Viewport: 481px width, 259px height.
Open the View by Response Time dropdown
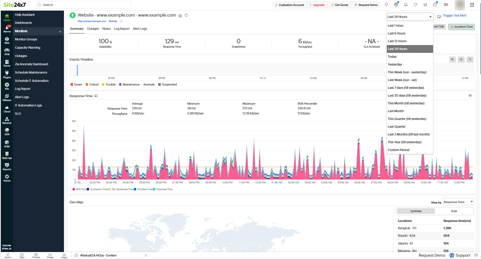point(458,202)
